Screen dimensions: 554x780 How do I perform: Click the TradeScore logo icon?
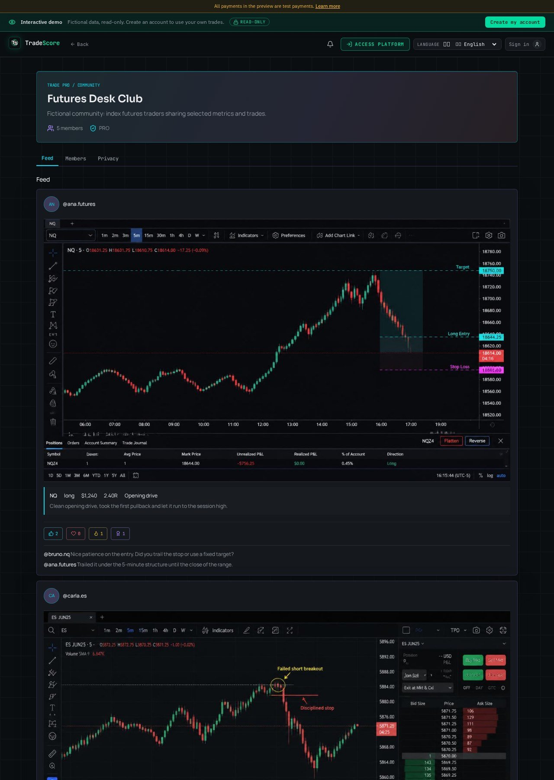coord(15,43)
